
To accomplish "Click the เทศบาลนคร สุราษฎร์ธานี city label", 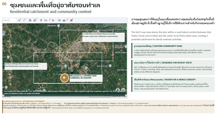I will coord(78,48).
